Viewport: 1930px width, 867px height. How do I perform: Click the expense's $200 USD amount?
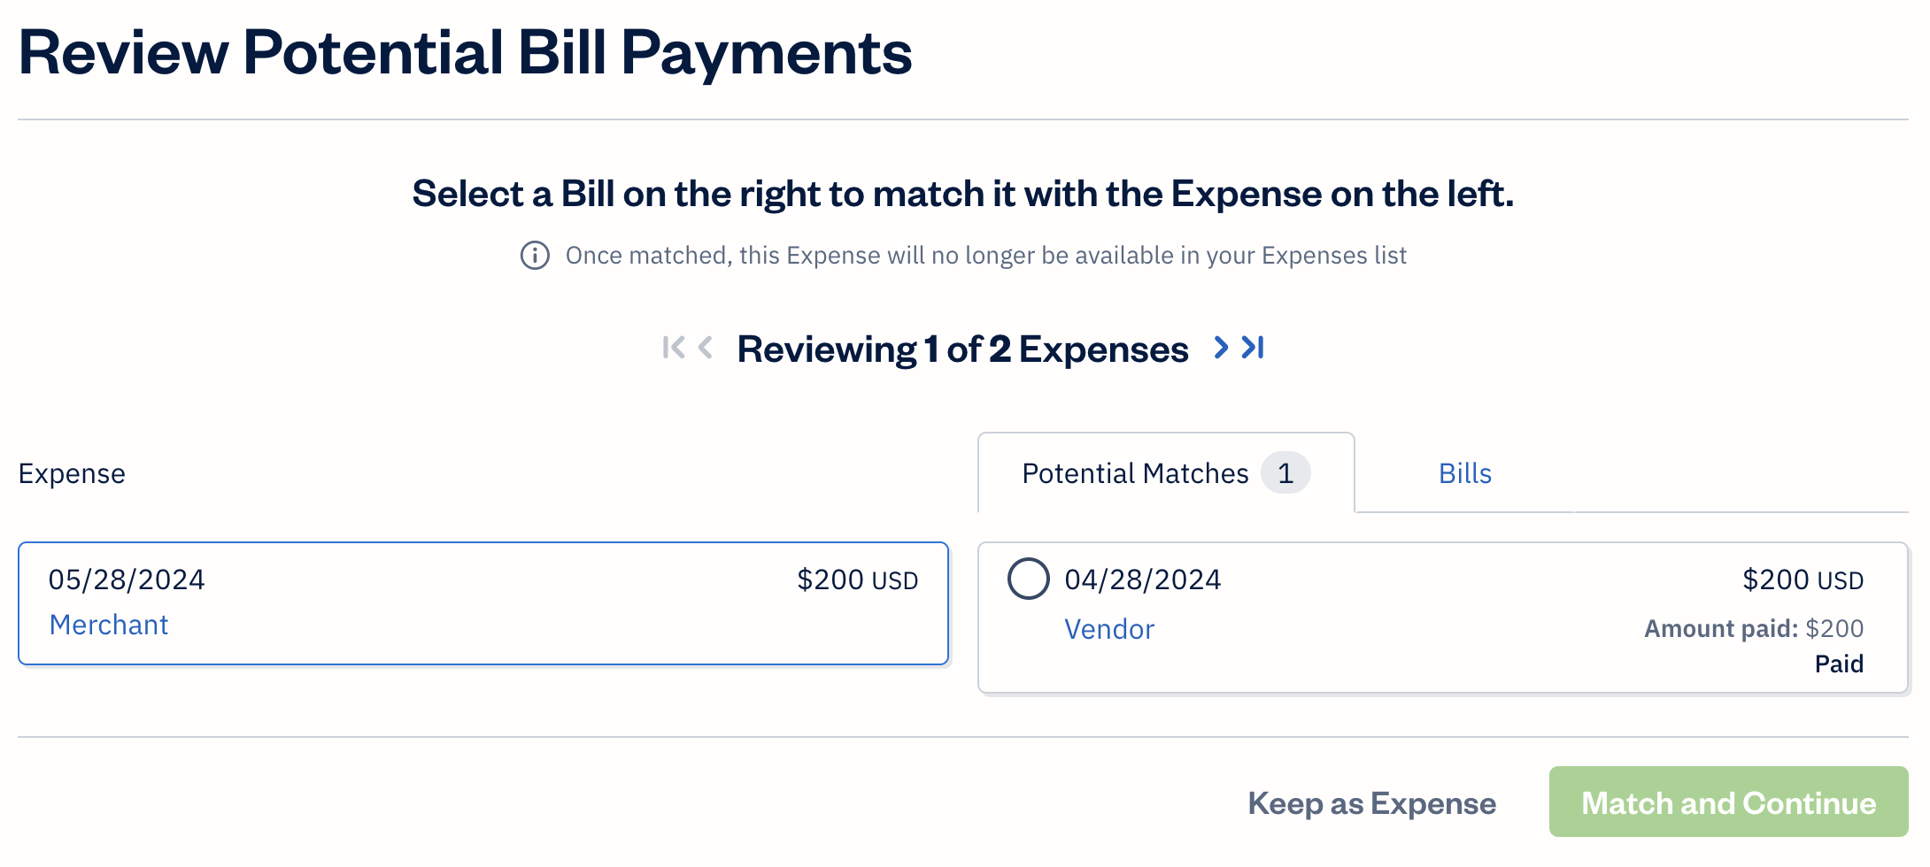click(x=857, y=579)
